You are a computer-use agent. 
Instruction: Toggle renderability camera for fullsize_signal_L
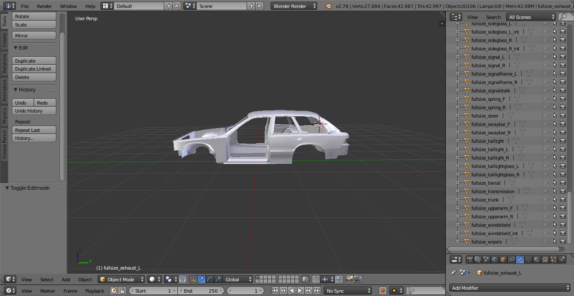[563, 57]
